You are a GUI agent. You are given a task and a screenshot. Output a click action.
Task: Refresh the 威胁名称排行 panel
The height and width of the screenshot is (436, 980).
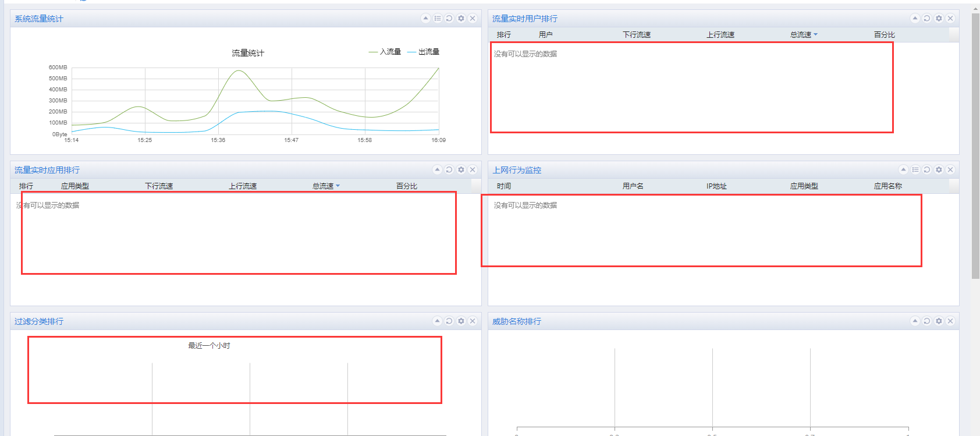point(927,321)
